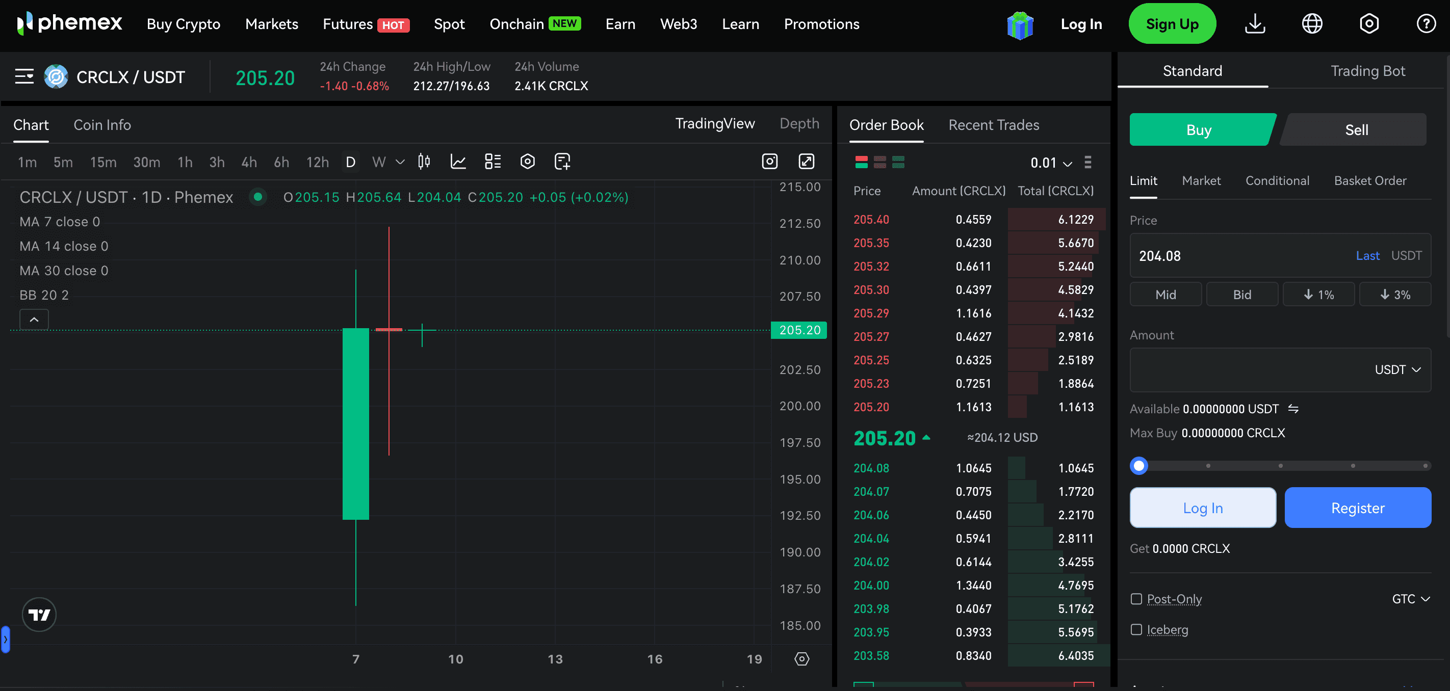Select the Conditional order type
Viewport: 1450px width, 691px height.
[1277, 180]
